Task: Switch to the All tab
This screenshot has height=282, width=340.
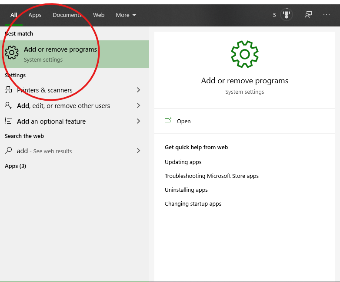Action: pyautogui.click(x=13, y=15)
